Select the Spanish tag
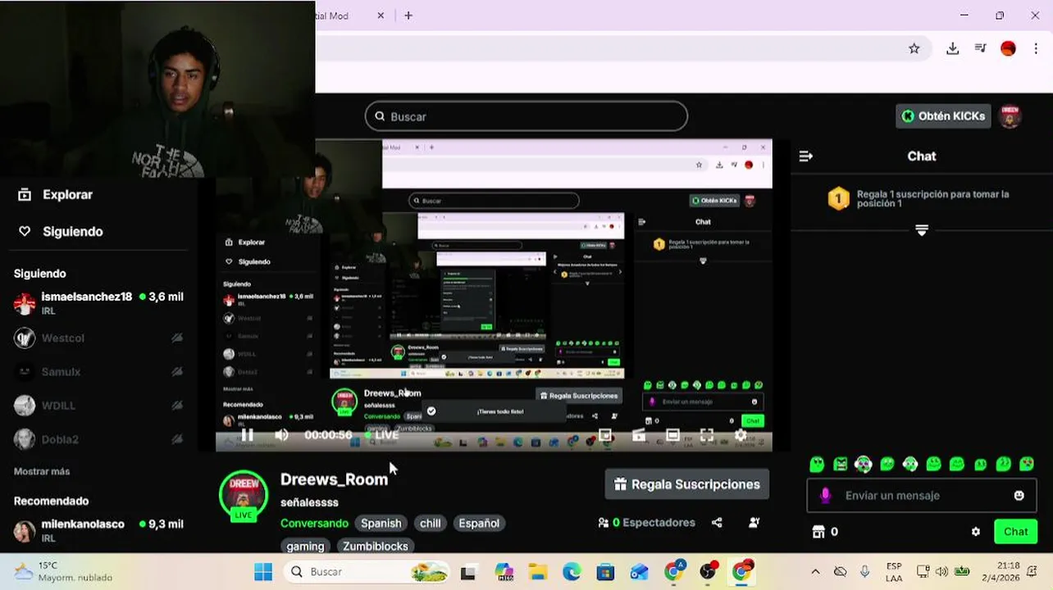1053x590 pixels. [x=381, y=523]
